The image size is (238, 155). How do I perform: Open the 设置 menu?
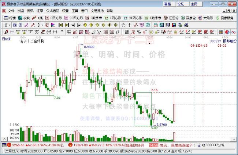click(65, 11)
